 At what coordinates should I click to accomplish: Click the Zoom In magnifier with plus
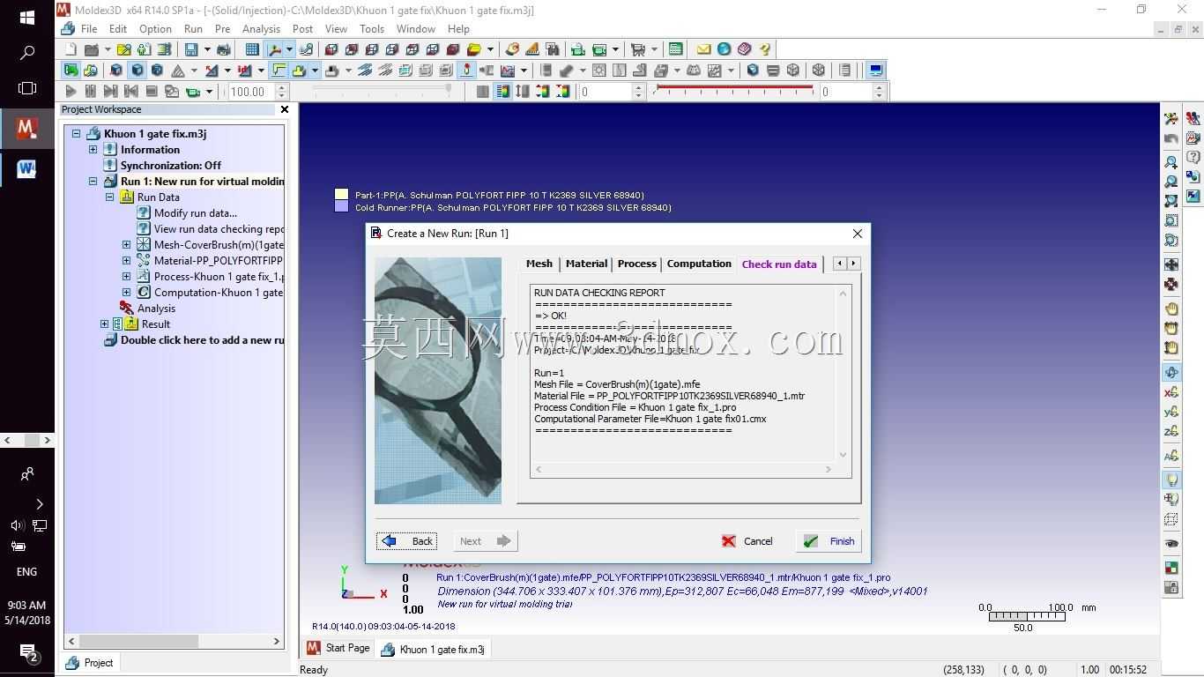pyautogui.click(x=1171, y=161)
